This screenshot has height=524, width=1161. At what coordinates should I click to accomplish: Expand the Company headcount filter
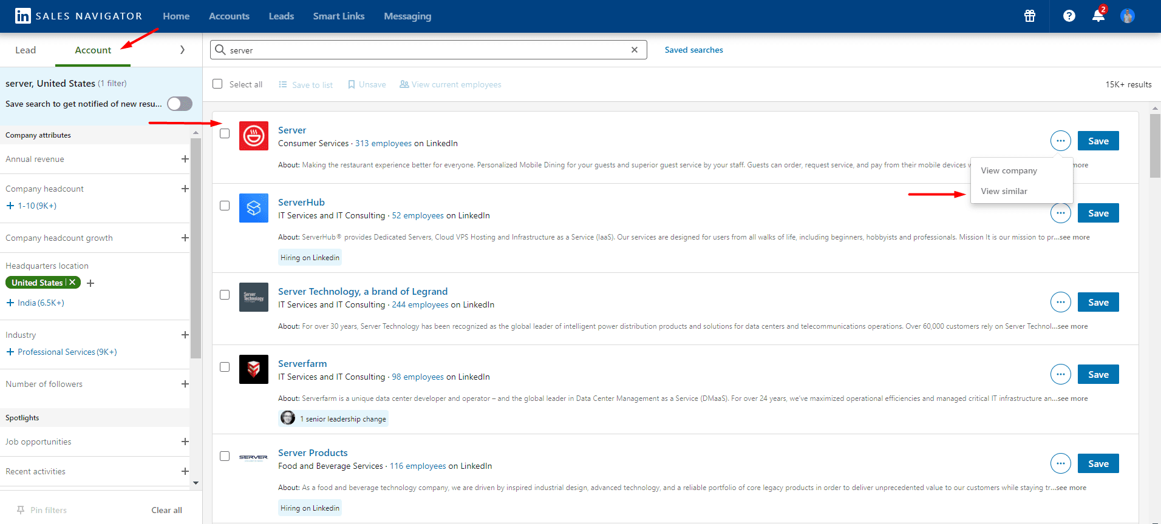click(185, 189)
